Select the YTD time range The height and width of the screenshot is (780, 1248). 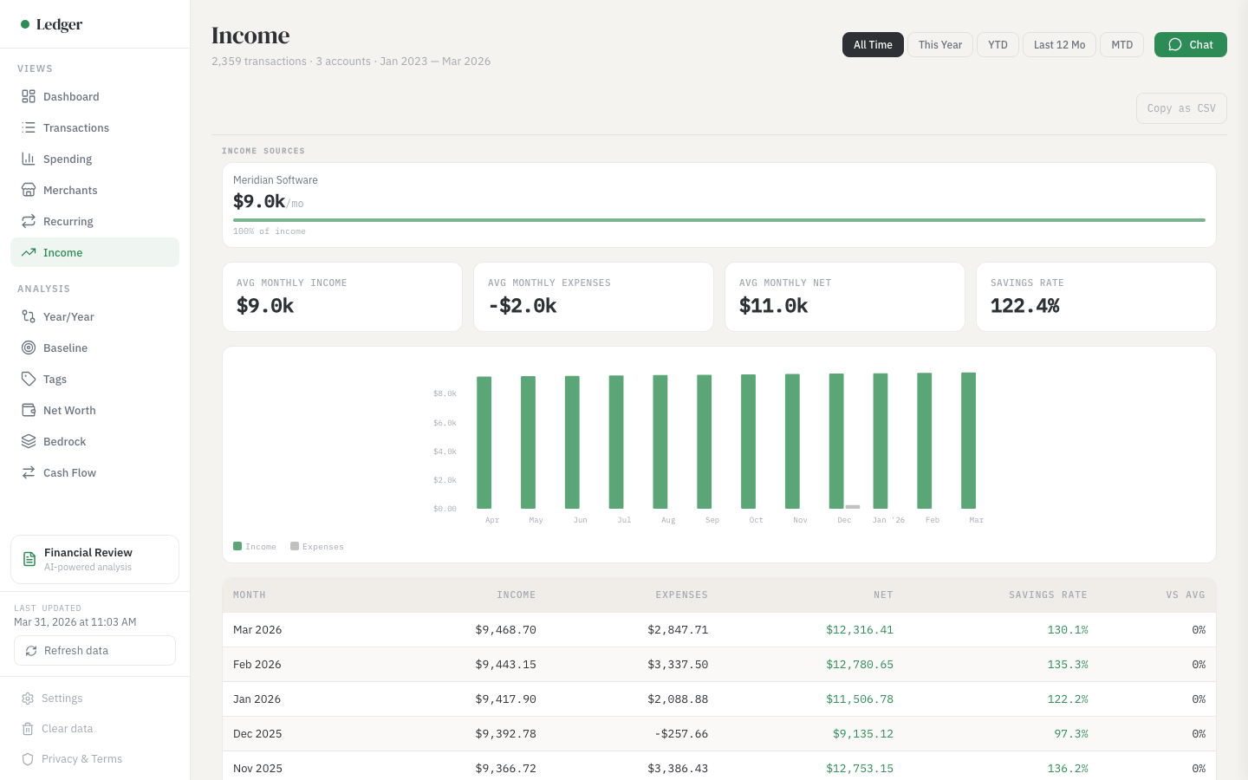pyautogui.click(x=998, y=44)
